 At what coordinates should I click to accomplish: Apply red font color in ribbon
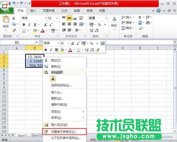pos(43,31)
